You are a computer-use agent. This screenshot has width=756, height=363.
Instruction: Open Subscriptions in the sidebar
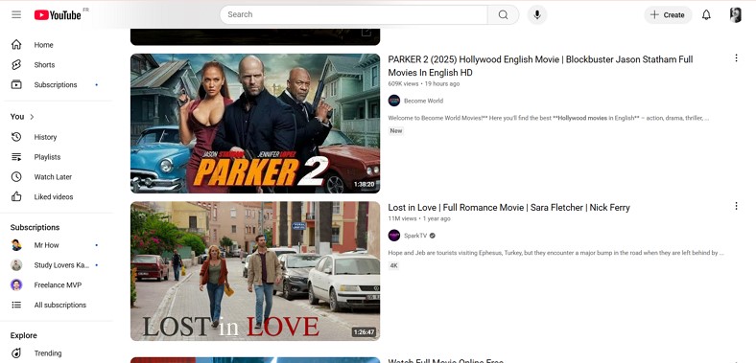(x=57, y=84)
